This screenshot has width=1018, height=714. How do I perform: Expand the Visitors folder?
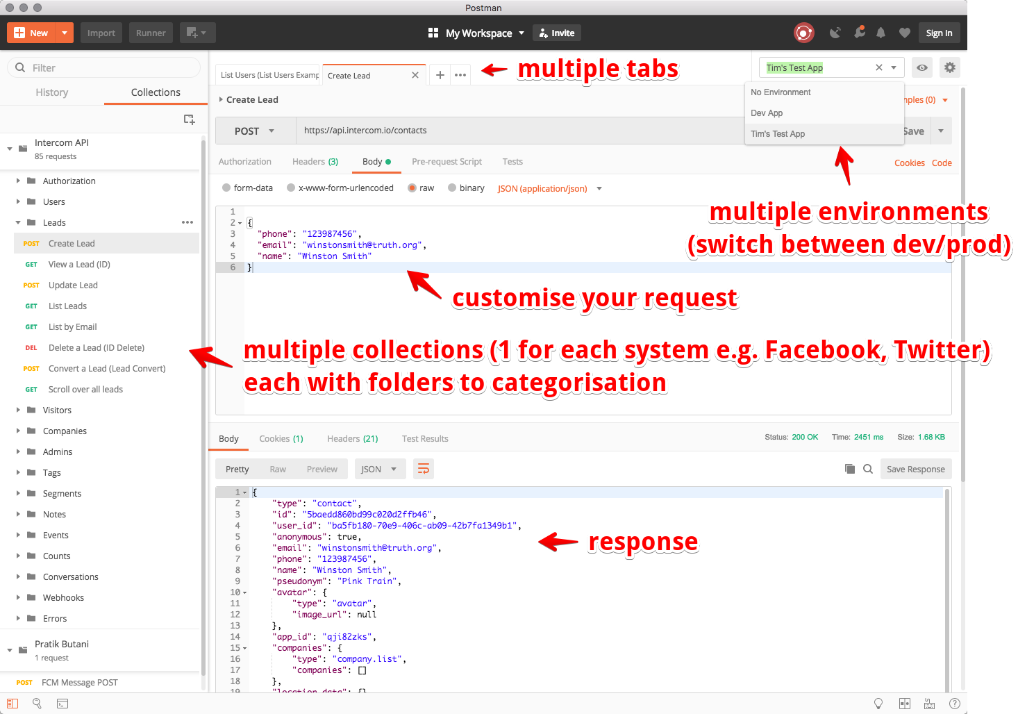click(18, 410)
